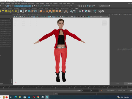The width and height of the screenshot is (132, 99).
Task: Open the viewport Renderer menu
Action: pyautogui.click(x=34, y=15)
